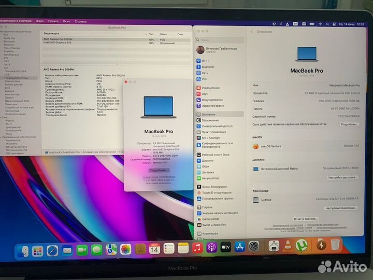Open Пункт управления in settings sidebar
Viewport: 373px width, 280px height.
pyautogui.click(x=211, y=132)
